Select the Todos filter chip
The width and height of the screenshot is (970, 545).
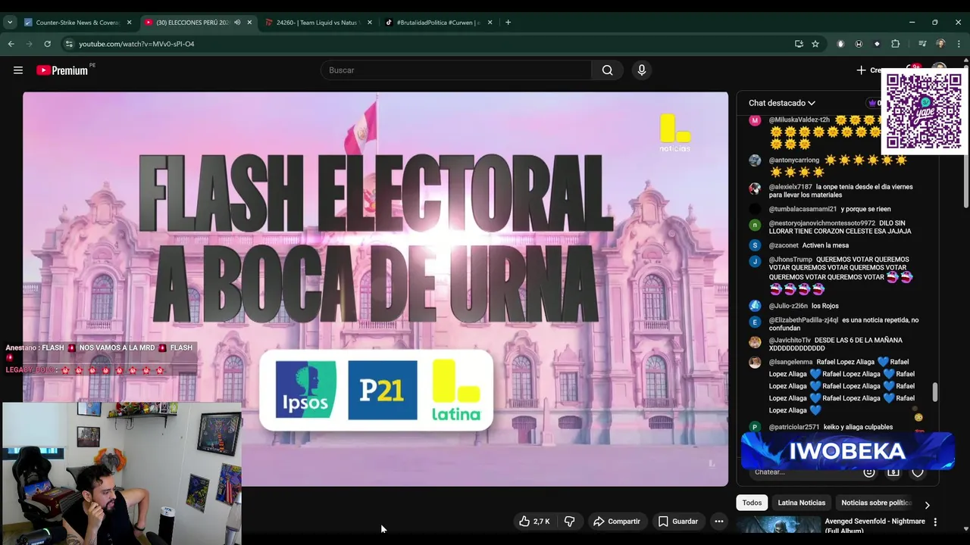pos(752,503)
